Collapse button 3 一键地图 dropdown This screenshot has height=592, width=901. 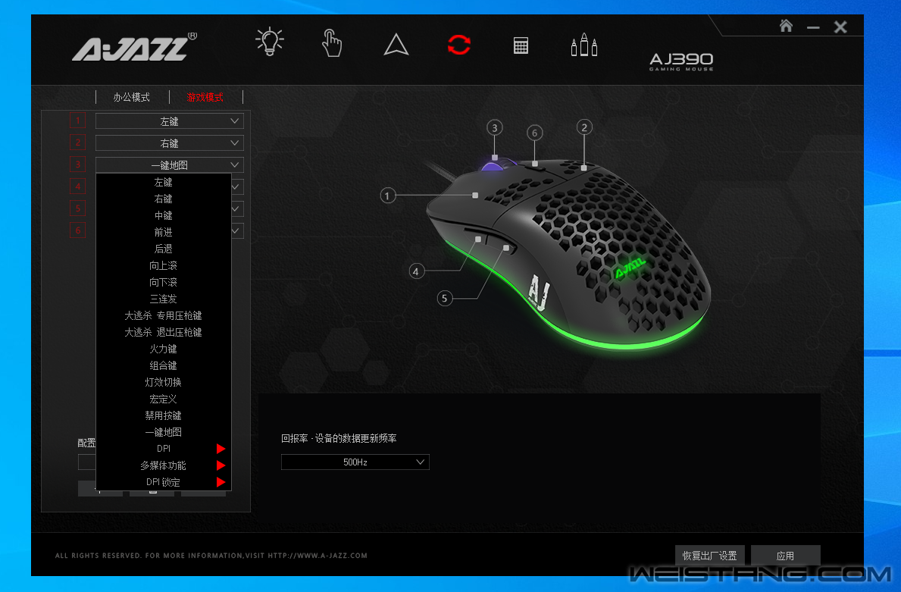point(170,165)
